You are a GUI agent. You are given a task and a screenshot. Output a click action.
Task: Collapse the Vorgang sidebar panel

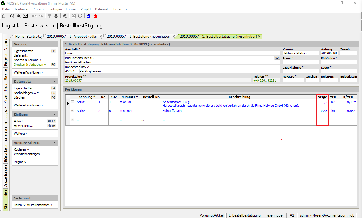(x=54, y=44)
